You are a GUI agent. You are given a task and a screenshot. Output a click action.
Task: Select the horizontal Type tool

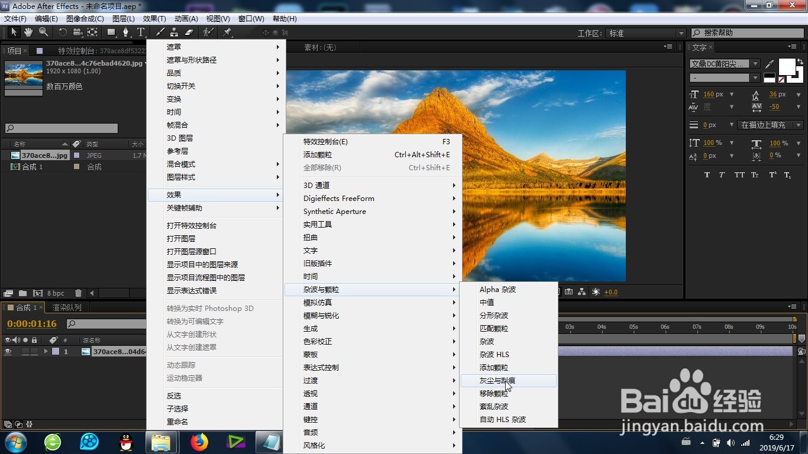[x=141, y=32]
